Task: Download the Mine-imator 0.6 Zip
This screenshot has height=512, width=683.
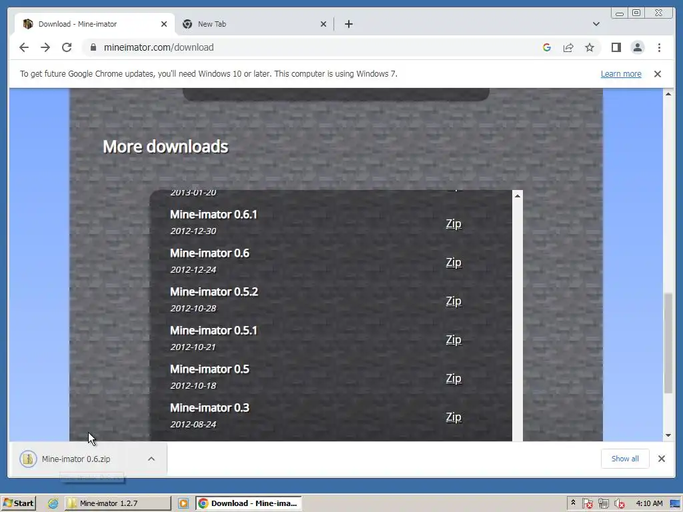Action: 454,263
